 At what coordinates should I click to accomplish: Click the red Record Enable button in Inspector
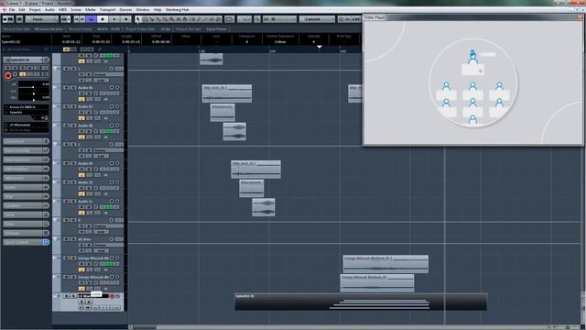(8, 75)
